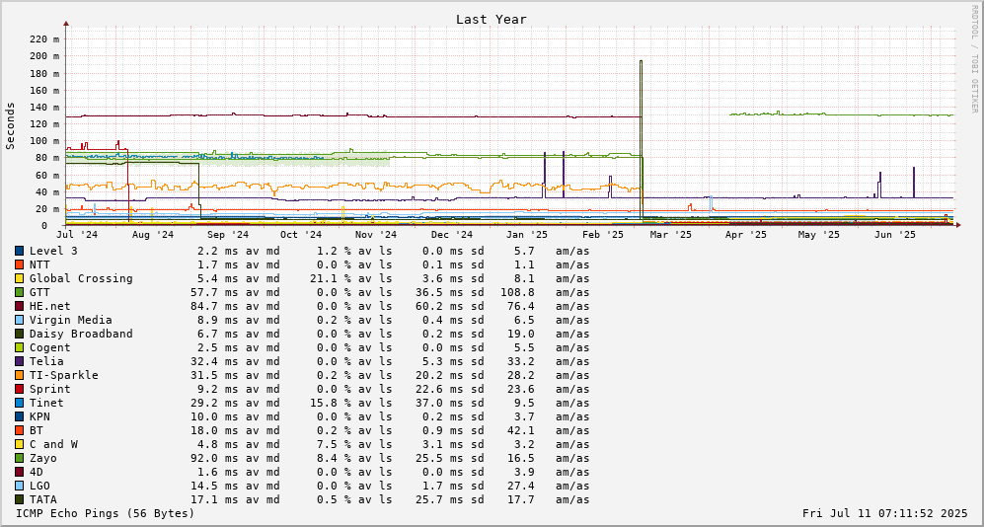Viewport: 984px width, 527px height.
Task: Click the Telia legend color swatch
Action: point(20,361)
